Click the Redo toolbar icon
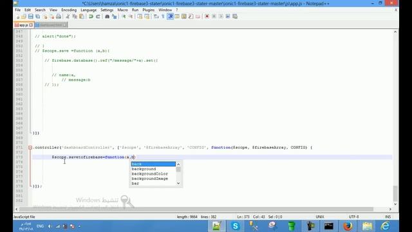This screenshot has height=232, width=412. [x=98, y=17]
